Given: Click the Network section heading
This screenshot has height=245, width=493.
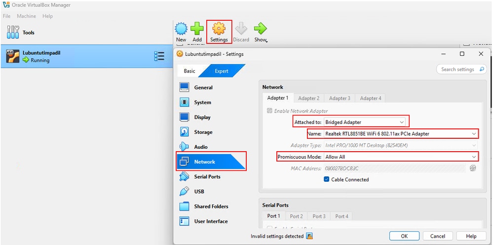Looking at the screenshot, I should 272,87.
